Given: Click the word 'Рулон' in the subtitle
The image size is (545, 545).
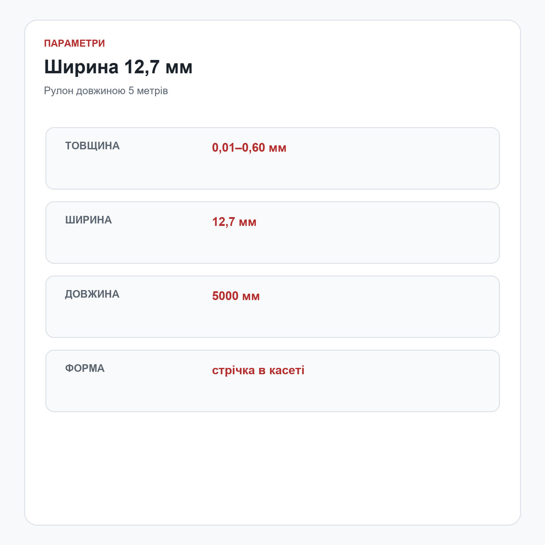Looking at the screenshot, I should (59, 91).
